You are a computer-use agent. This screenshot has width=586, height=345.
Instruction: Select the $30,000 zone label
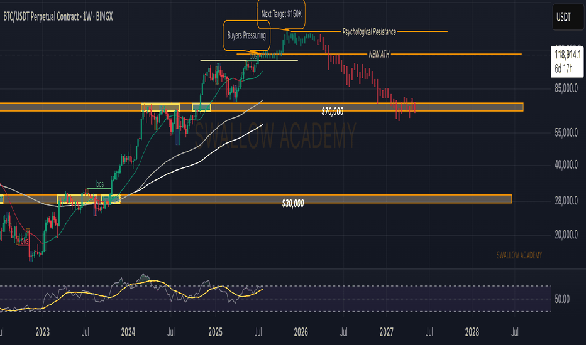tap(293, 203)
